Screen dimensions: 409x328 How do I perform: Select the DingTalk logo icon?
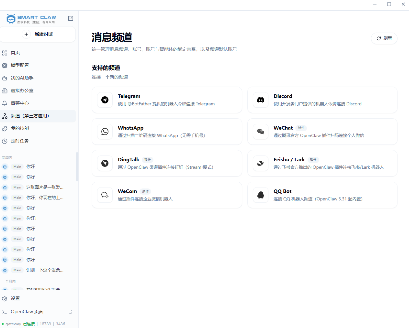pyautogui.click(x=105, y=163)
